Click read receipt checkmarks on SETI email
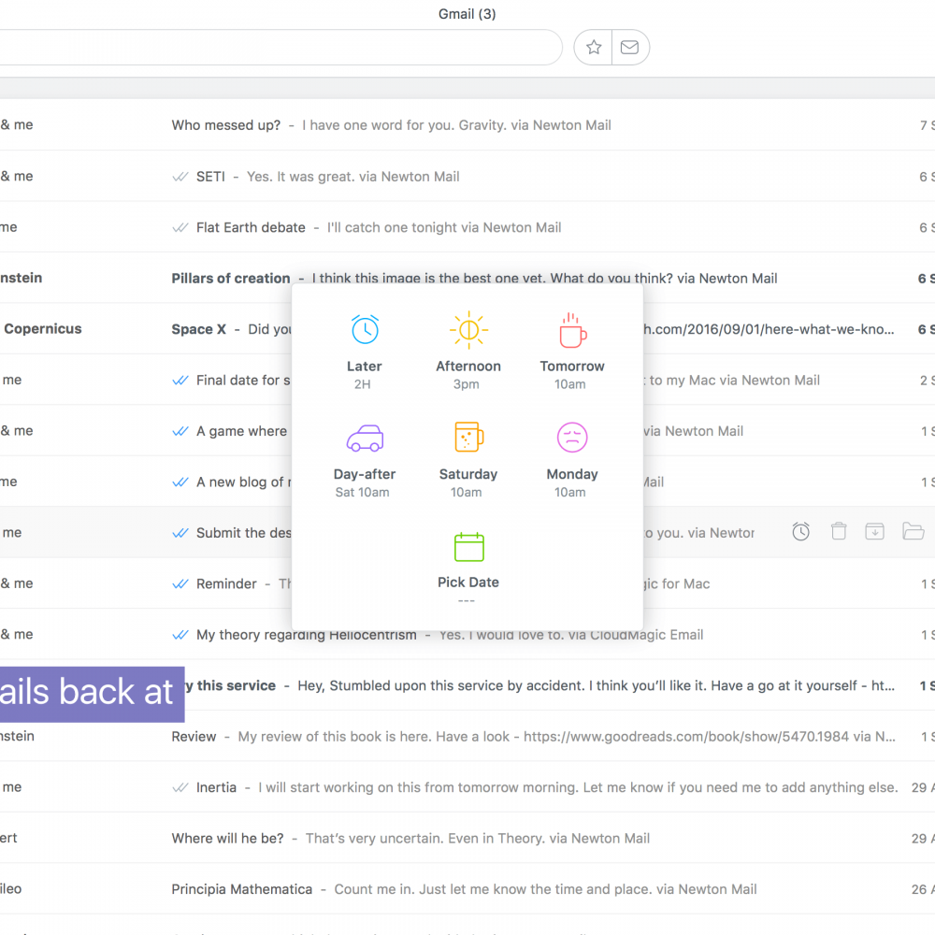Image resolution: width=935 pixels, height=935 pixels. (x=180, y=177)
